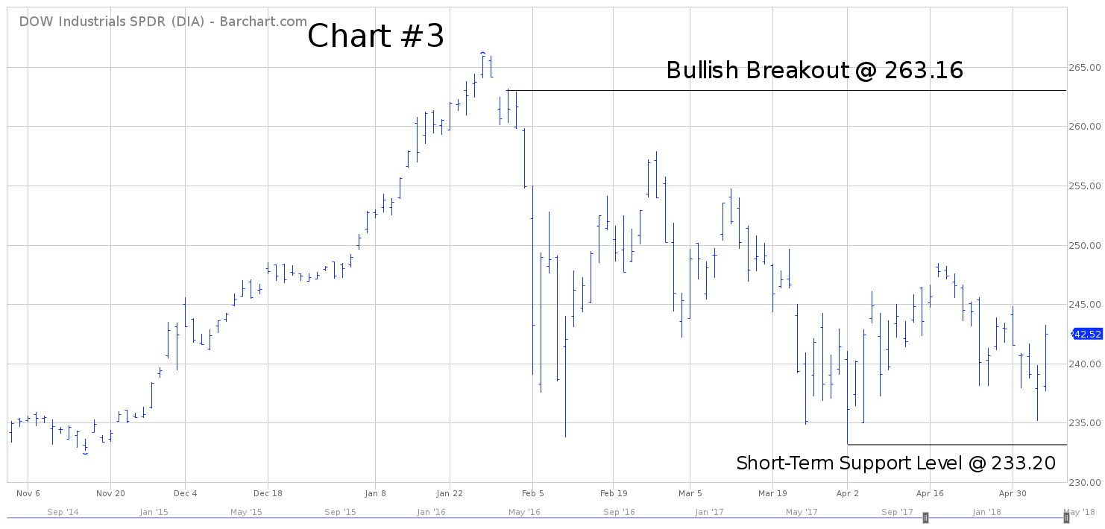Click the Jan 22 date axis label
This screenshot has height=529, width=1105.
[x=449, y=493]
